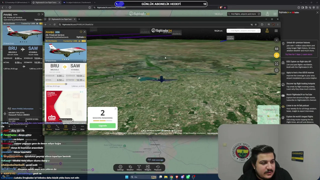Image resolution: width=320 pixels, height=180 pixels.
Task: Share the PHVBG flight
Action: tap(74, 127)
